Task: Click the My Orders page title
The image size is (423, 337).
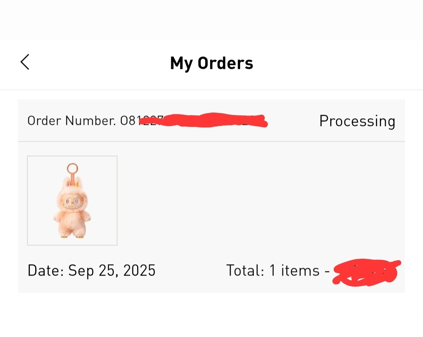Action: coord(211,63)
